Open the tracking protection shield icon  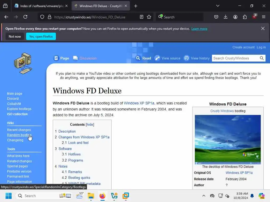coord(42,17)
